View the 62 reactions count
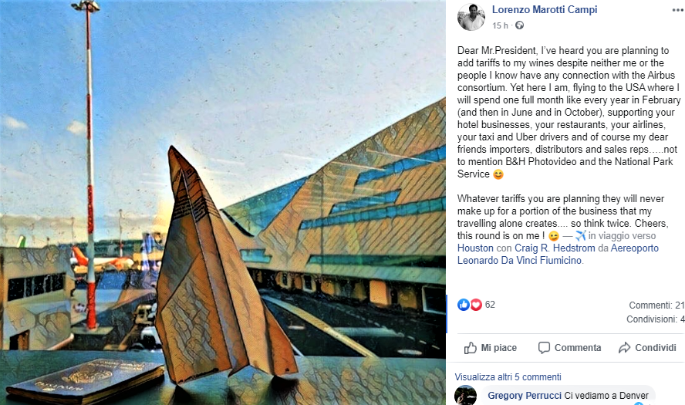 [490, 305]
